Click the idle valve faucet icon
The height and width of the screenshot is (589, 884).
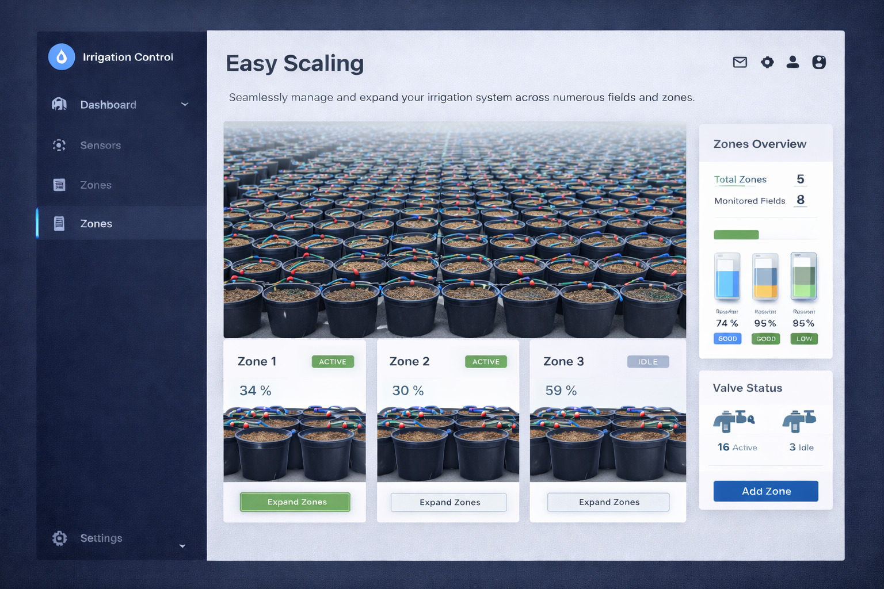[x=799, y=421]
